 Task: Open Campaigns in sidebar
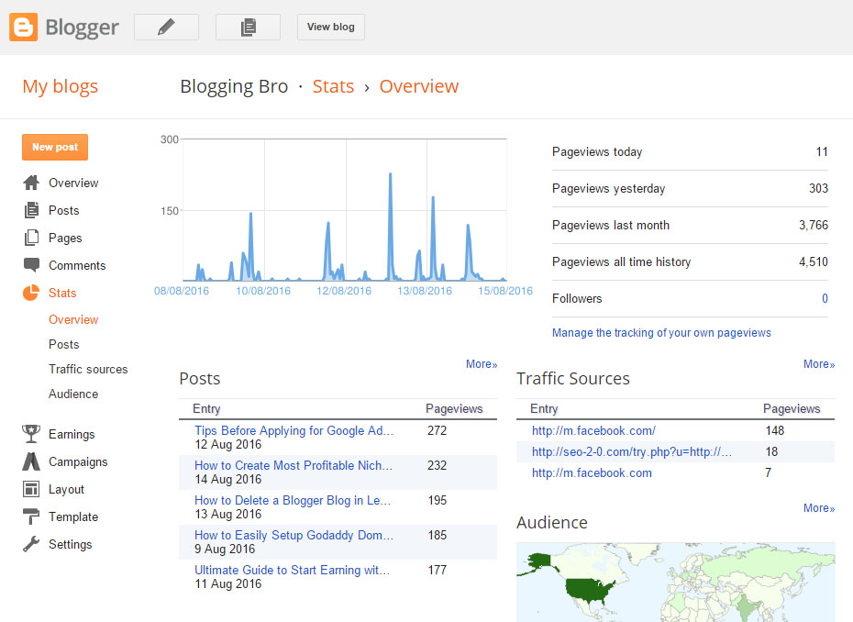pos(78,462)
